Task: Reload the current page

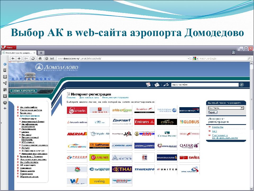Action: pos(33,58)
